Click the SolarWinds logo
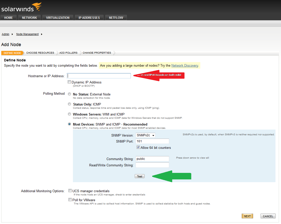The height and width of the screenshot is (224, 281). pyautogui.click(x=21, y=7)
